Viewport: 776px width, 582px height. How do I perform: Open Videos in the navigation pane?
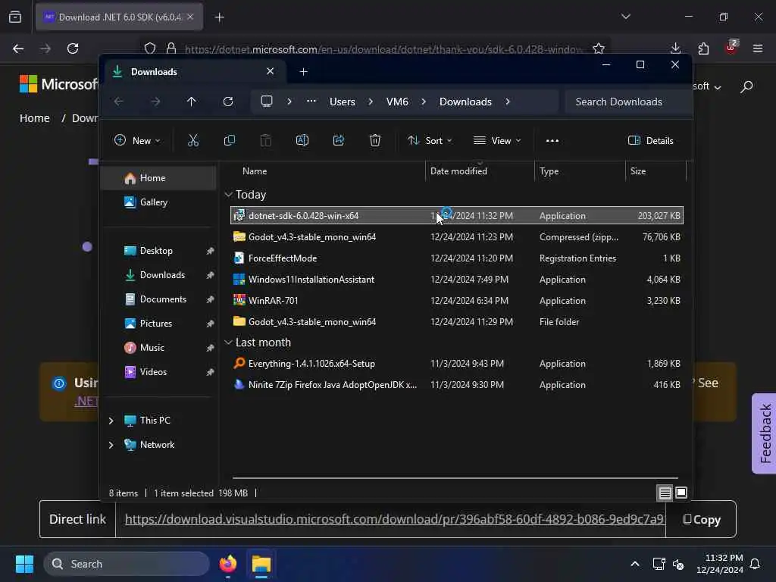point(158,372)
